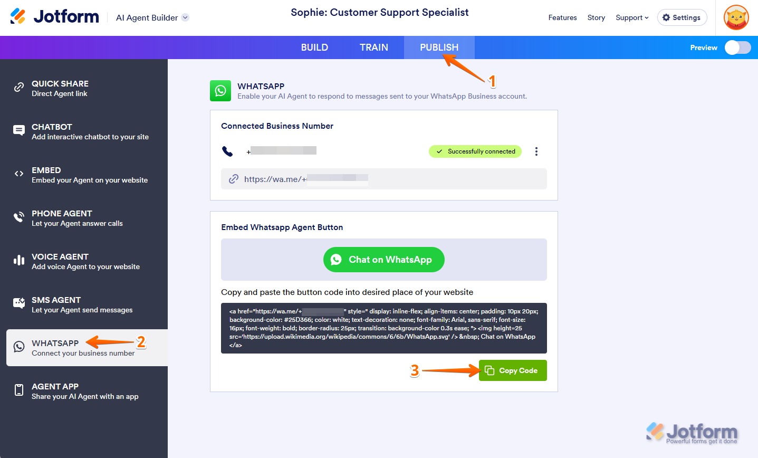Click the SMS Agent message icon
The image size is (758, 458).
tap(19, 303)
